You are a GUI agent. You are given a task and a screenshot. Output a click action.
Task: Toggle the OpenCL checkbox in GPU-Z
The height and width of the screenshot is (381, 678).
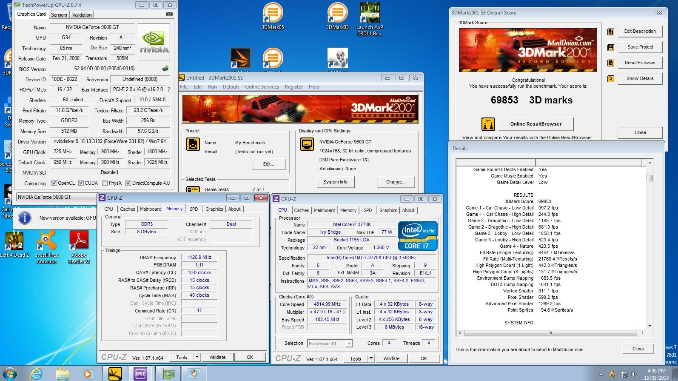click(54, 183)
